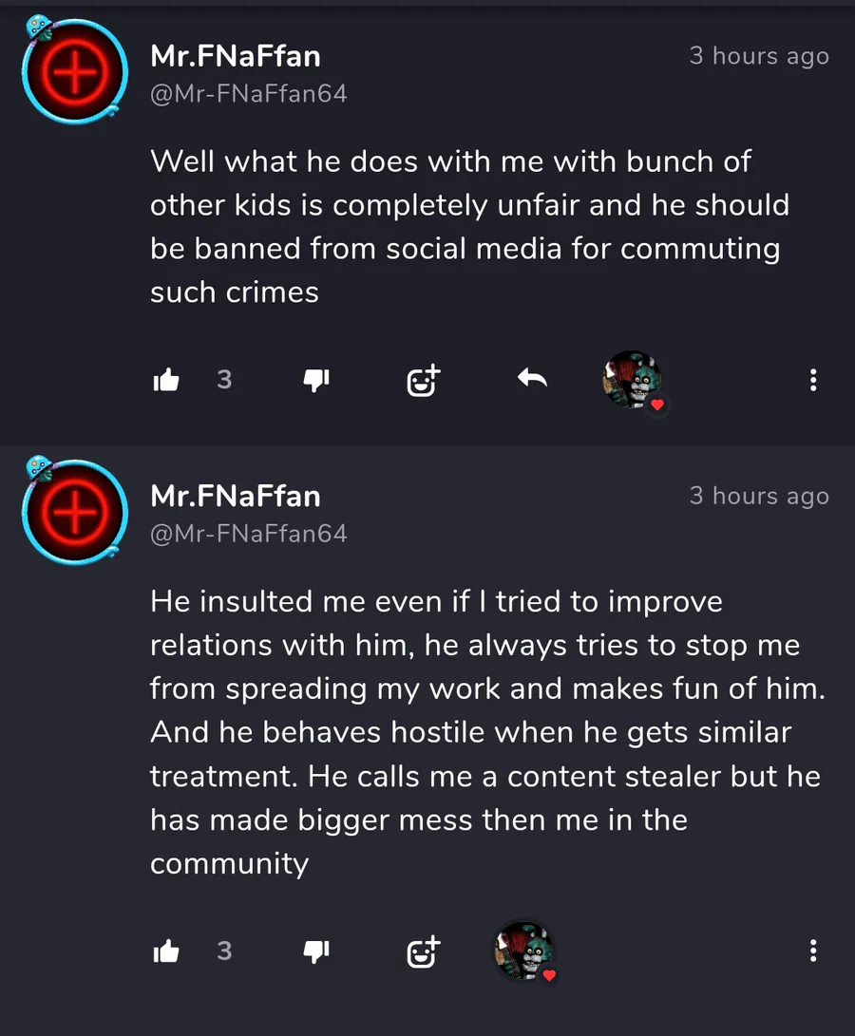Image resolution: width=855 pixels, height=1036 pixels.
Task: Click the @Mr-FNaFfan64 handle on the 'such crimes' comment
Action: (249, 94)
